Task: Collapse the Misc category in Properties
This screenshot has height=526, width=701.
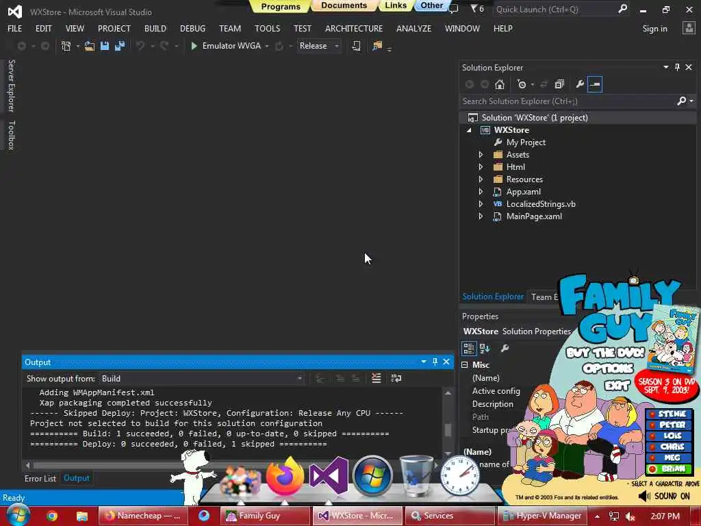Action: coord(465,365)
